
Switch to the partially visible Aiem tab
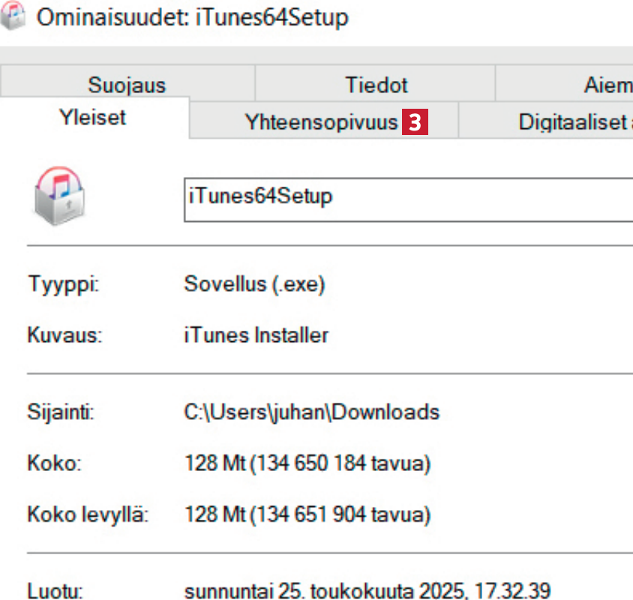(607, 85)
